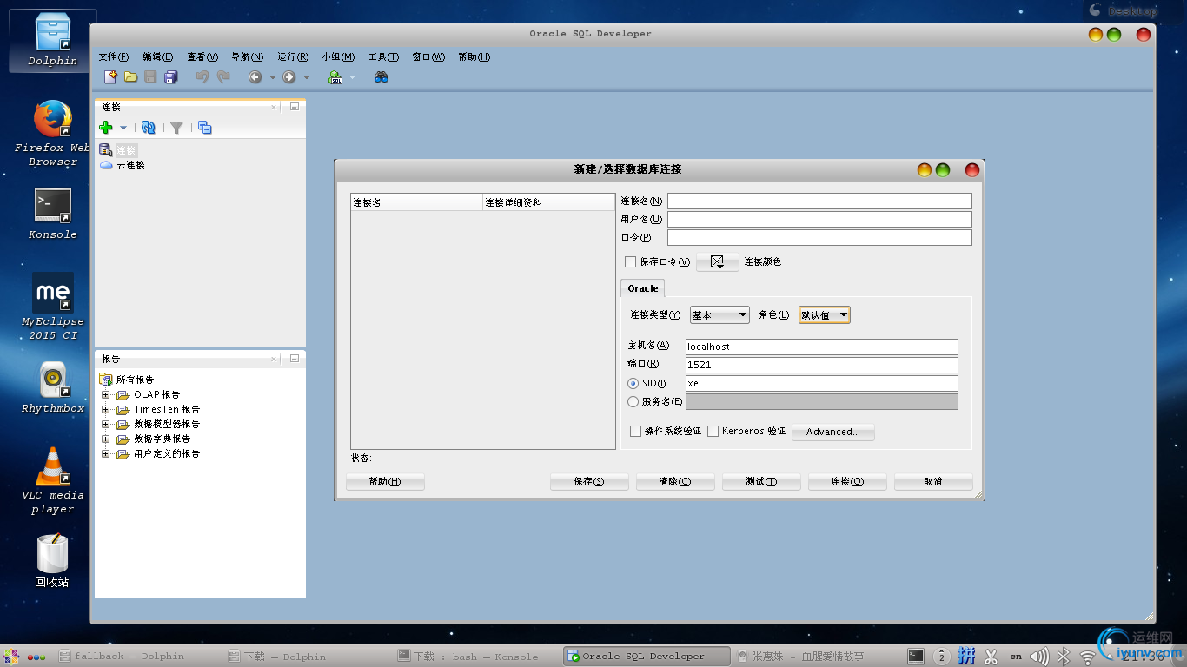Enable the Kerberos 验证 checkbox
The image size is (1187, 667).
click(713, 431)
